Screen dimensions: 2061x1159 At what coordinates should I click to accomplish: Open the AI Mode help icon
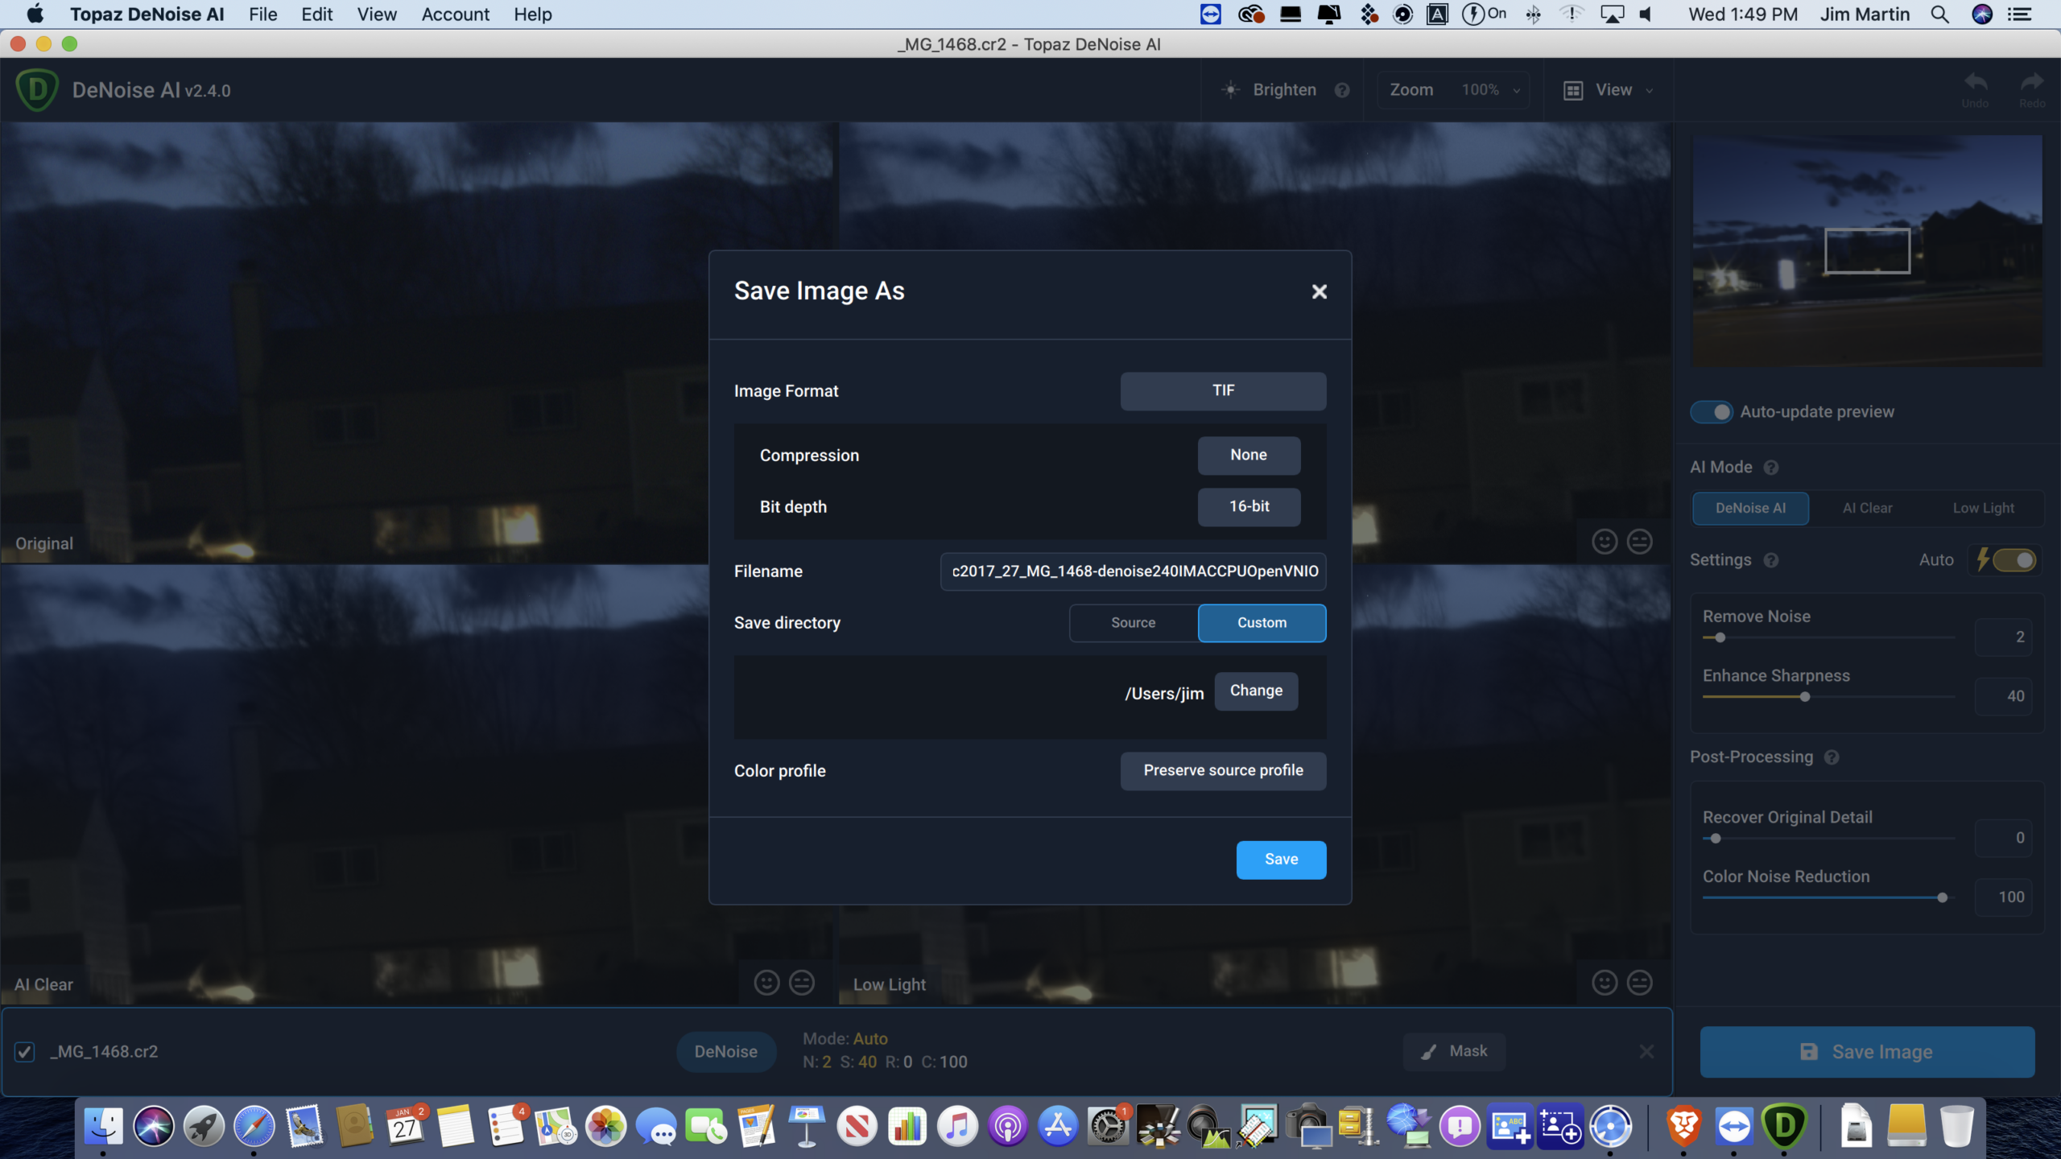[1771, 468]
